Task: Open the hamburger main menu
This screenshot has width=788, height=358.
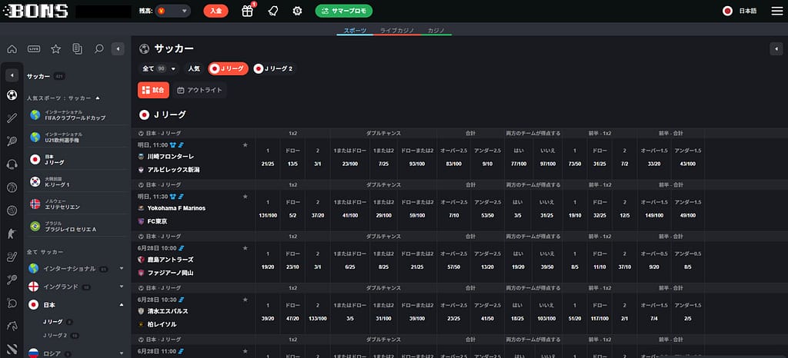Action: pyautogui.click(x=777, y=11)
